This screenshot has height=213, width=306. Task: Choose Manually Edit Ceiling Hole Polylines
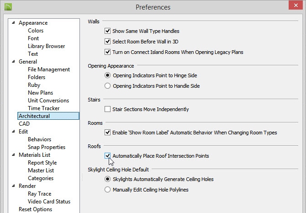click(107, 190)
